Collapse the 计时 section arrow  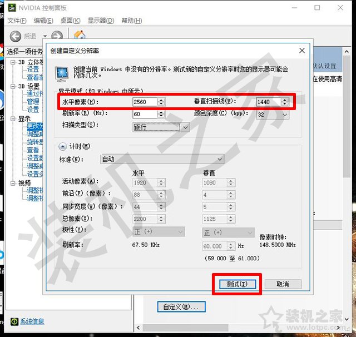(62, 146)
